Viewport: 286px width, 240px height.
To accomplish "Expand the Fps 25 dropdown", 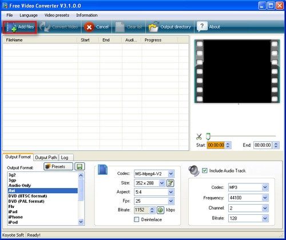I will click(171, 201).
